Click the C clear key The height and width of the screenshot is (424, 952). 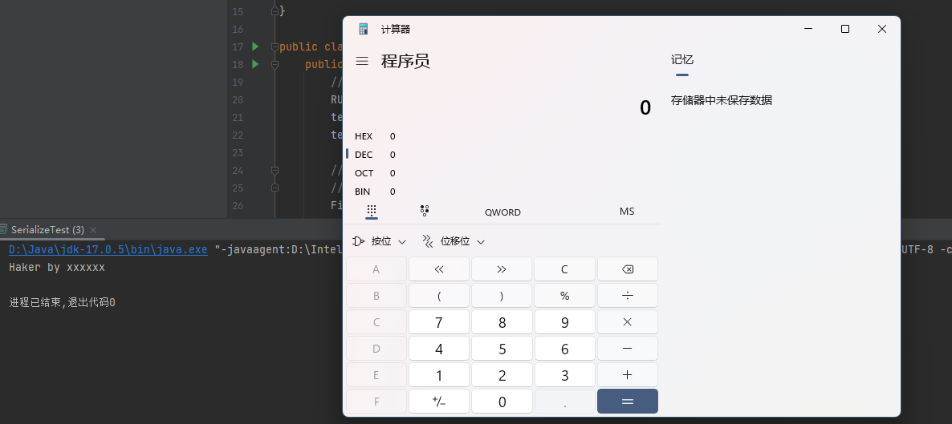point(564,269)
